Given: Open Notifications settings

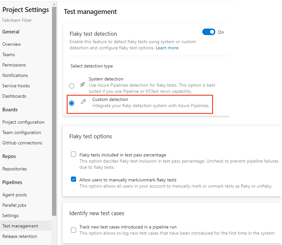Looking at the screenshot, I should click(15, 75).
